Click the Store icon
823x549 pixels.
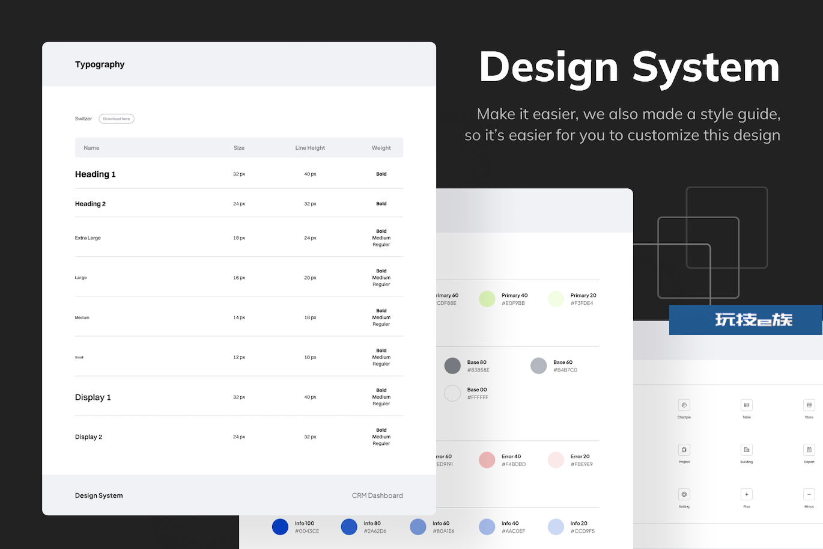[x=809, y=405]
